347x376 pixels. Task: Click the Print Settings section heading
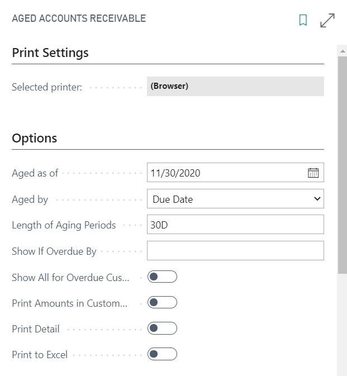pos(50,53)
